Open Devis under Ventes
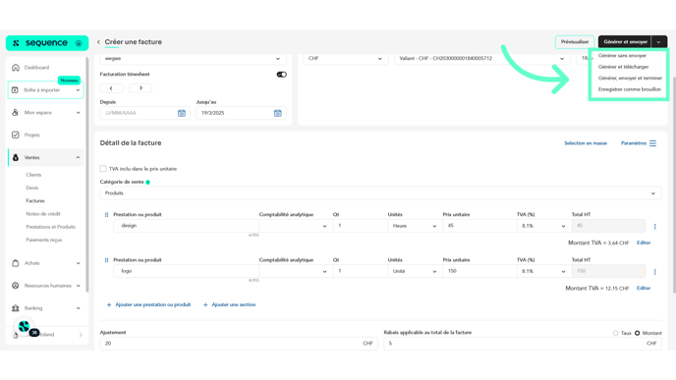The height and width of the screenshot is (380, 676). pyautogui.click(x=31, y=188)
